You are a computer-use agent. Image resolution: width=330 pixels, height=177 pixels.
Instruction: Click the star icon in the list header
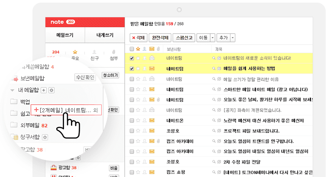(138, 49)
